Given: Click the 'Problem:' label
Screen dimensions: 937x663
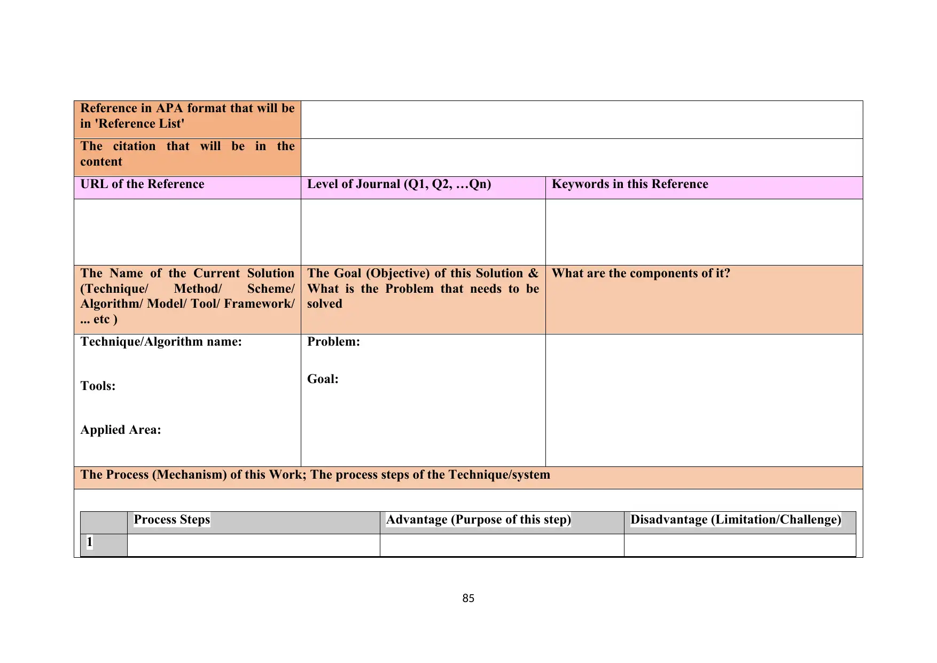Looking at the screenshot, I should pos(333,342).
